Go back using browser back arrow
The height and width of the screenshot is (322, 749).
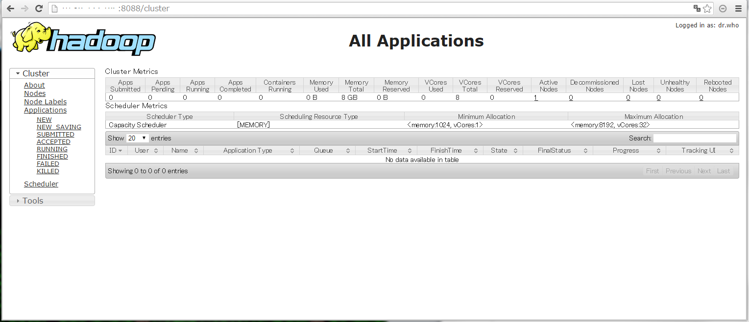click(x=10, y=8)
